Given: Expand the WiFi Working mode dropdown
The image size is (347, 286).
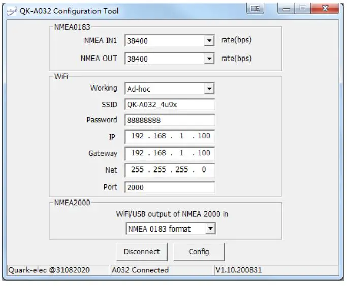Looking at the screenshot, I should [209, 89].
